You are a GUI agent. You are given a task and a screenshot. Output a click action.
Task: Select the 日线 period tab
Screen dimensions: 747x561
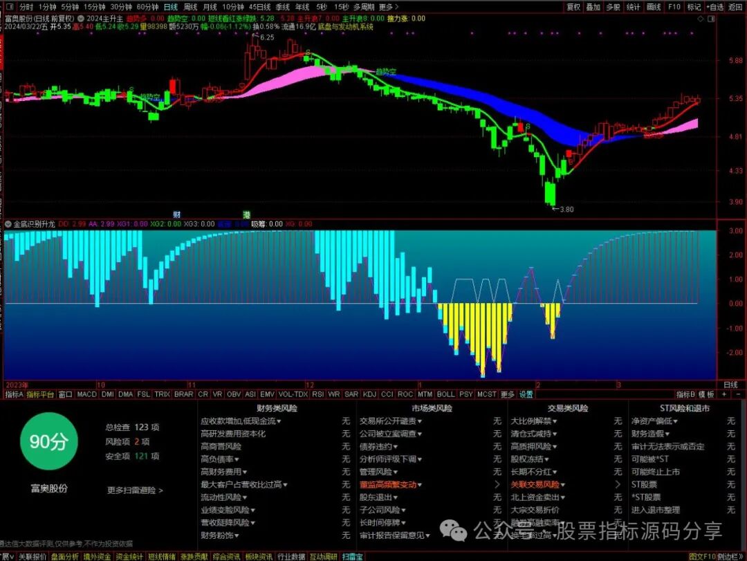point(171,7)
